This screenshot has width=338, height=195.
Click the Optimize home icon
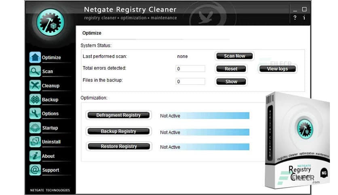35,57
